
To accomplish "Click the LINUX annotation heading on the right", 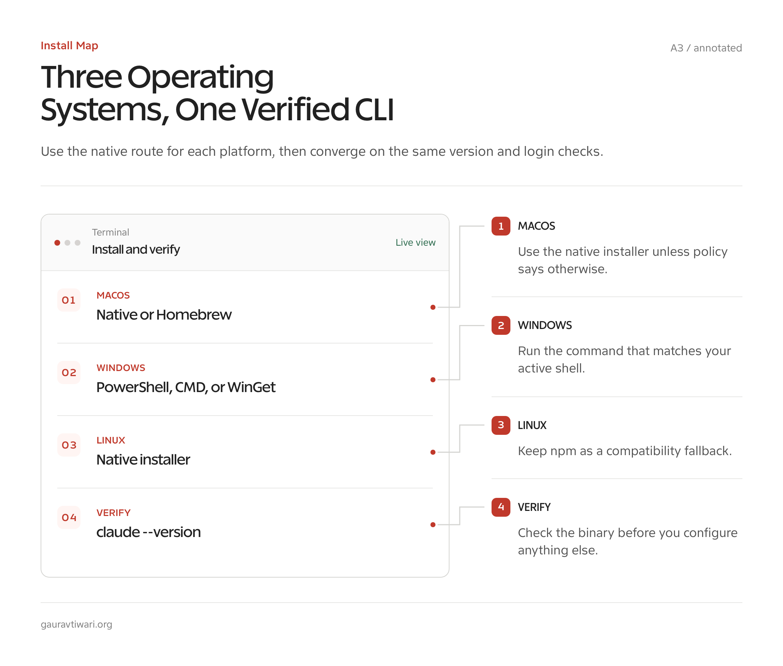I will 532,425.
